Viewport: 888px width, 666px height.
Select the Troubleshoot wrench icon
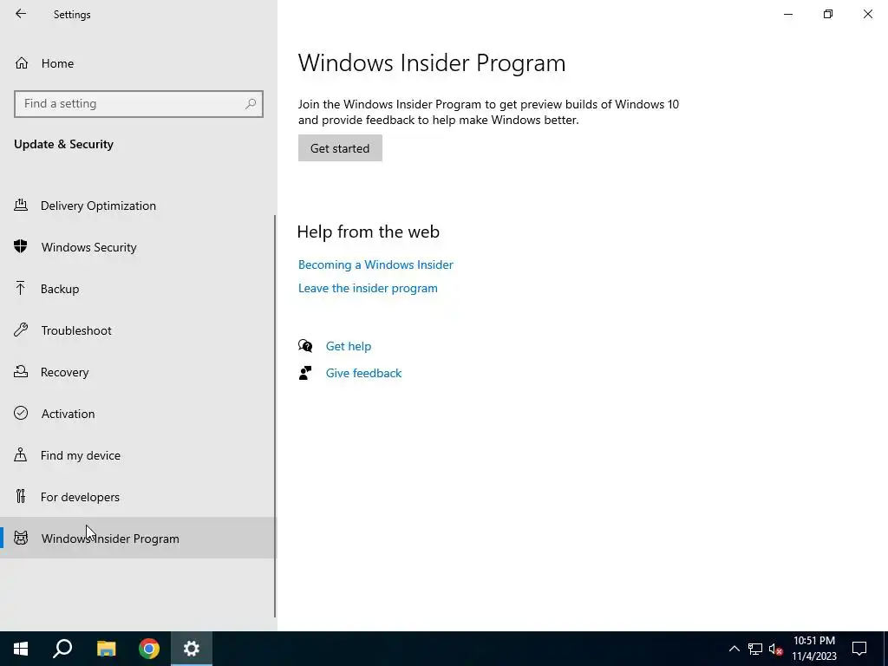[21, 330]
